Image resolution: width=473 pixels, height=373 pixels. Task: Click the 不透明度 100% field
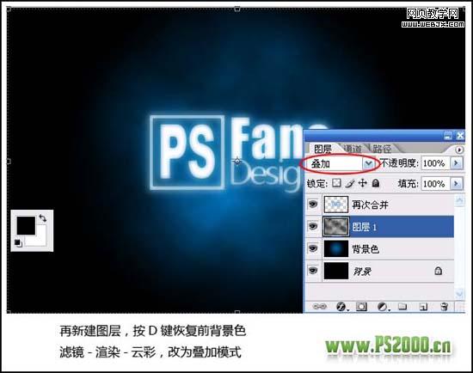point(434,163)
